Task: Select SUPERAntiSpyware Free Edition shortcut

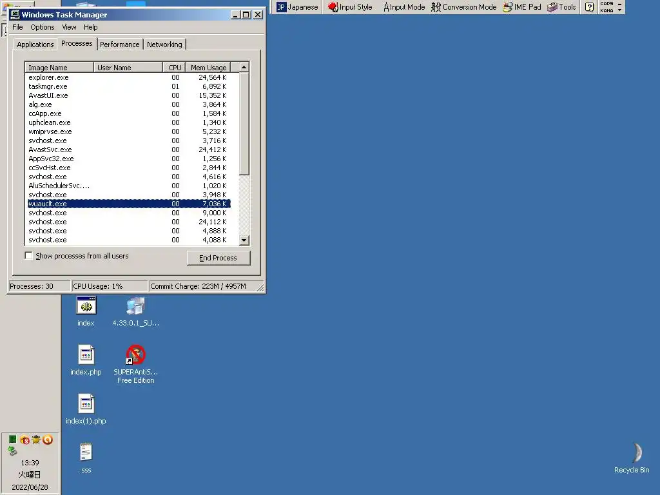Action: [x=135, y=365]
